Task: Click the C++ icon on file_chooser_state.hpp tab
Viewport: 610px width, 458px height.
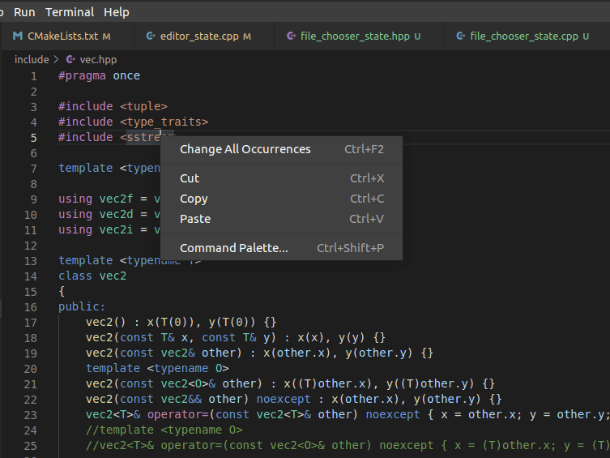Action: [x=291, y=36]
